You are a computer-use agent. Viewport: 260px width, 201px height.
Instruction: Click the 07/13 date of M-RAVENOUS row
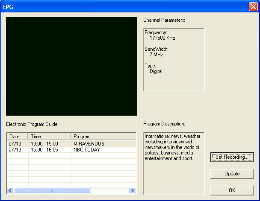coord(15,143)
